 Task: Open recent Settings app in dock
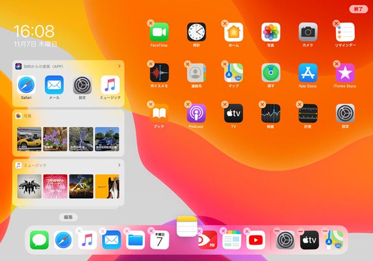tap(285, 240)
